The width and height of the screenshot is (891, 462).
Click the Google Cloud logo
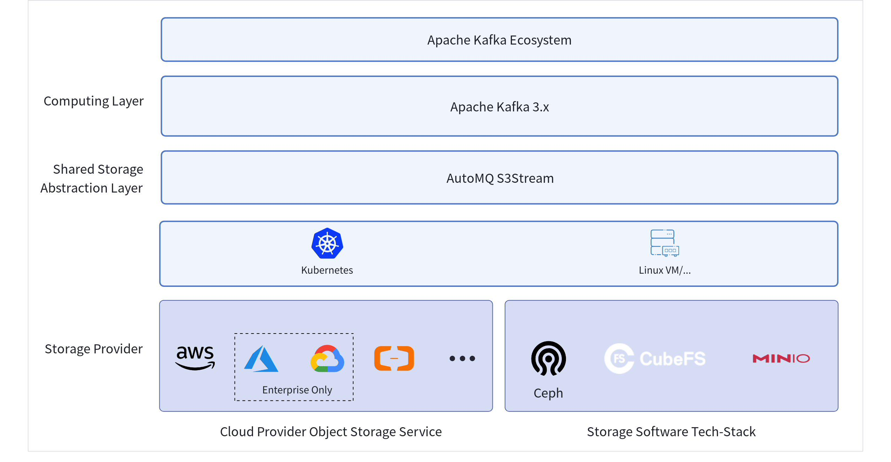pyautogui.click(x=327, y=359)
